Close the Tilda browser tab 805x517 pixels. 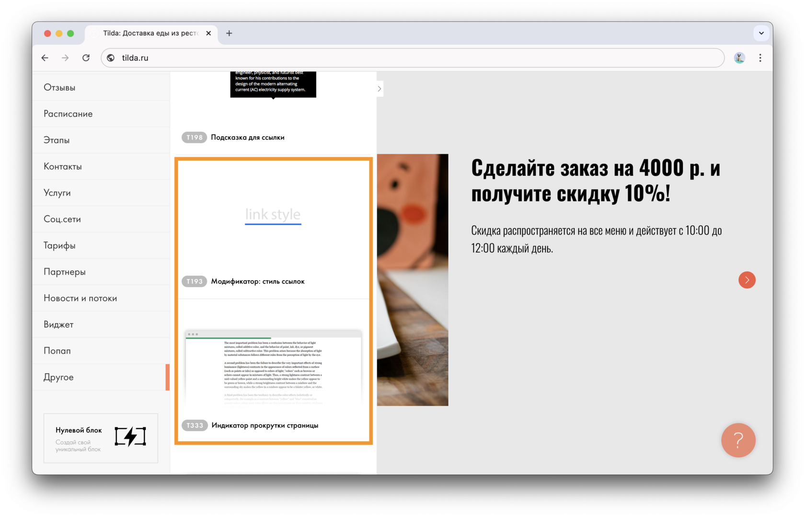point(208,33)
